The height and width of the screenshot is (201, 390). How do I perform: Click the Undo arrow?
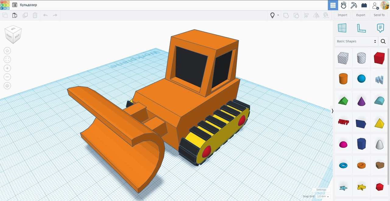(45, 15)
